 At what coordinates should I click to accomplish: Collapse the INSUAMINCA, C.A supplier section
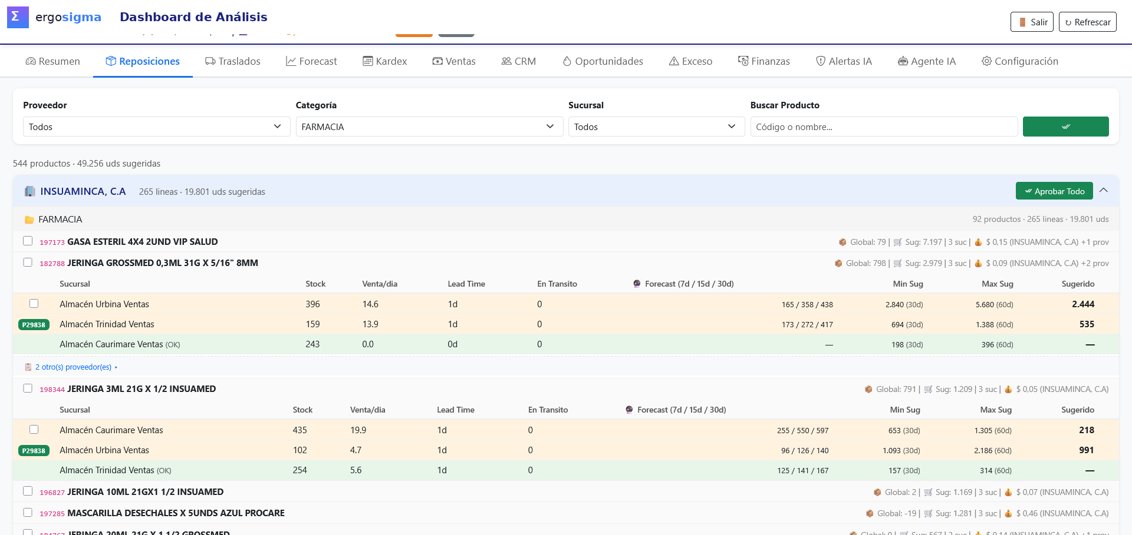tap(1104, 191)
